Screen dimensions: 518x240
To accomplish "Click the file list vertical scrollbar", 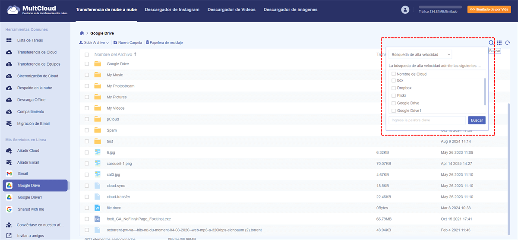I will 509,168.
